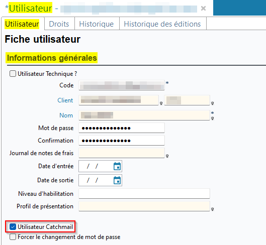
Task: Open calendar picker for Date d'entrée
Action: [117, 166]
